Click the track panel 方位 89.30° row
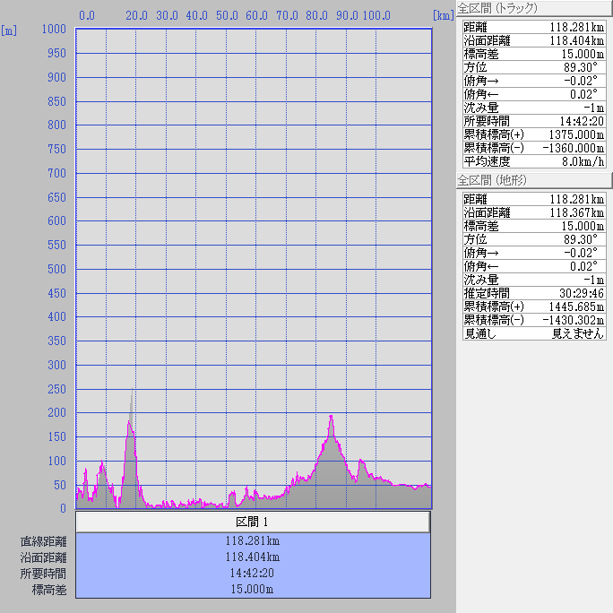The image size is (613, 613). 534,67
